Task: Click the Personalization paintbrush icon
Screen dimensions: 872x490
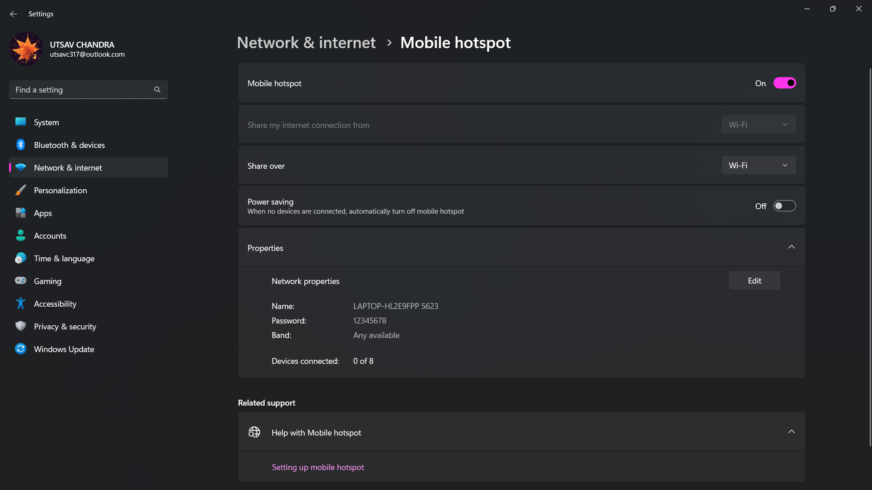Action: tap(20, 190)
